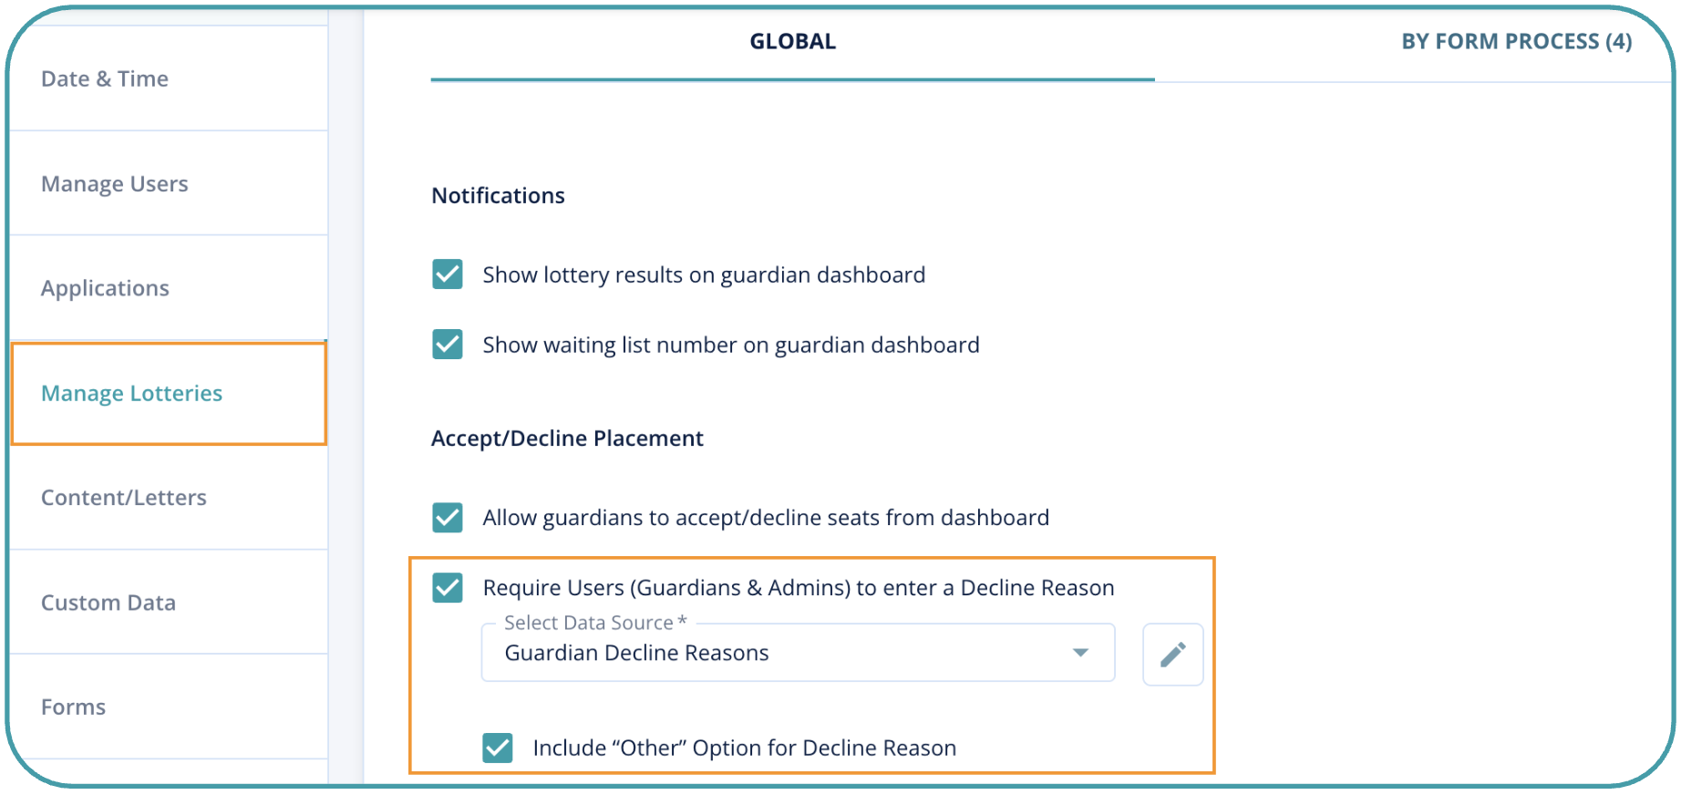Open the BY FORM PROCESS (4) tab

tap(1516, 42)
